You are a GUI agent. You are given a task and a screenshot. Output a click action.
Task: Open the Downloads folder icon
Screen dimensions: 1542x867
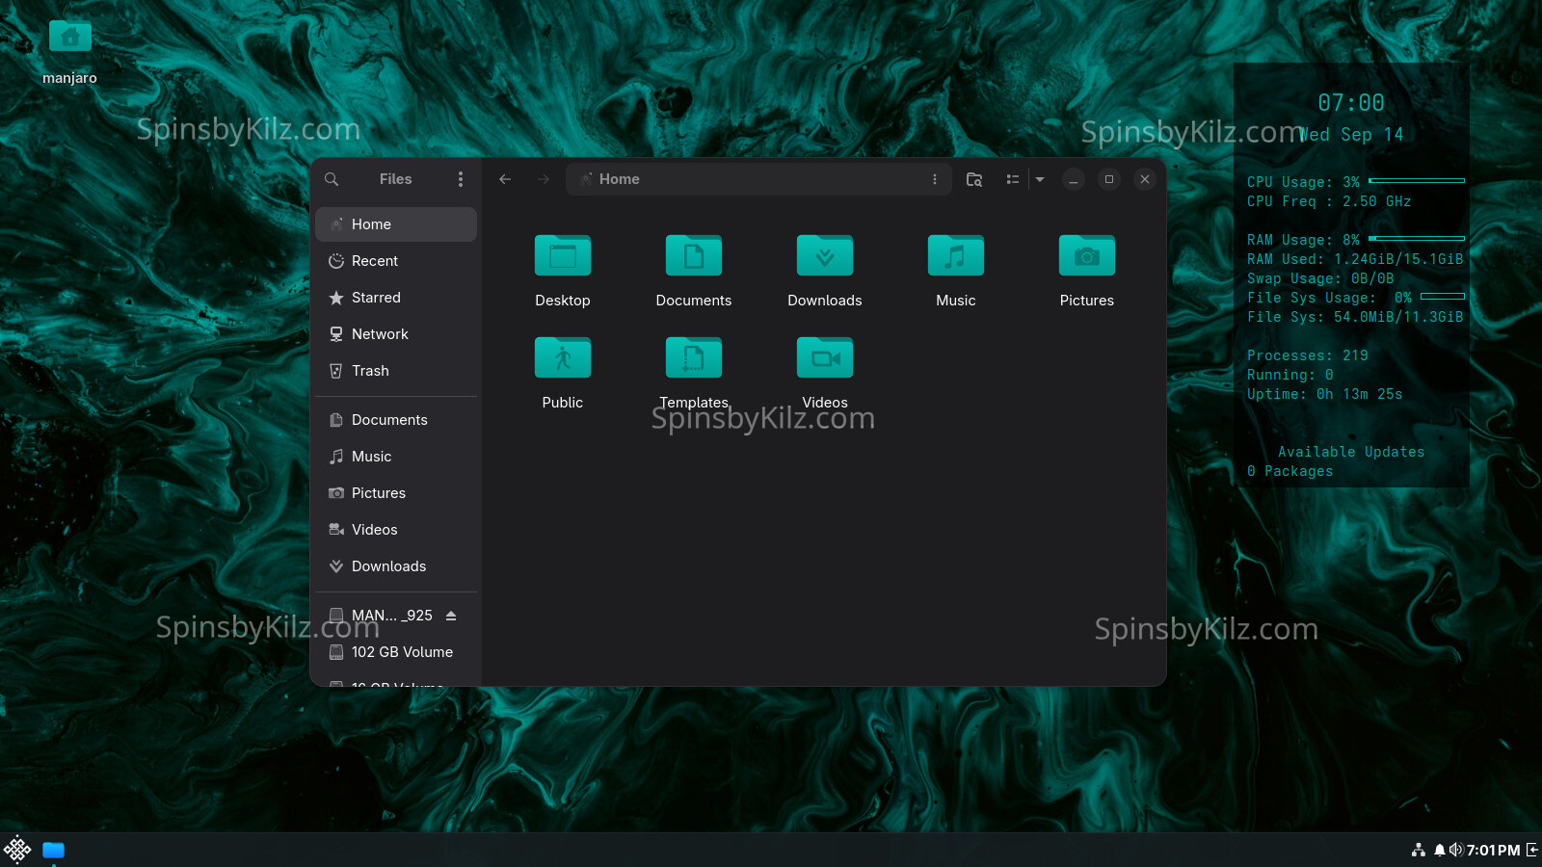(x=824, y=256)
